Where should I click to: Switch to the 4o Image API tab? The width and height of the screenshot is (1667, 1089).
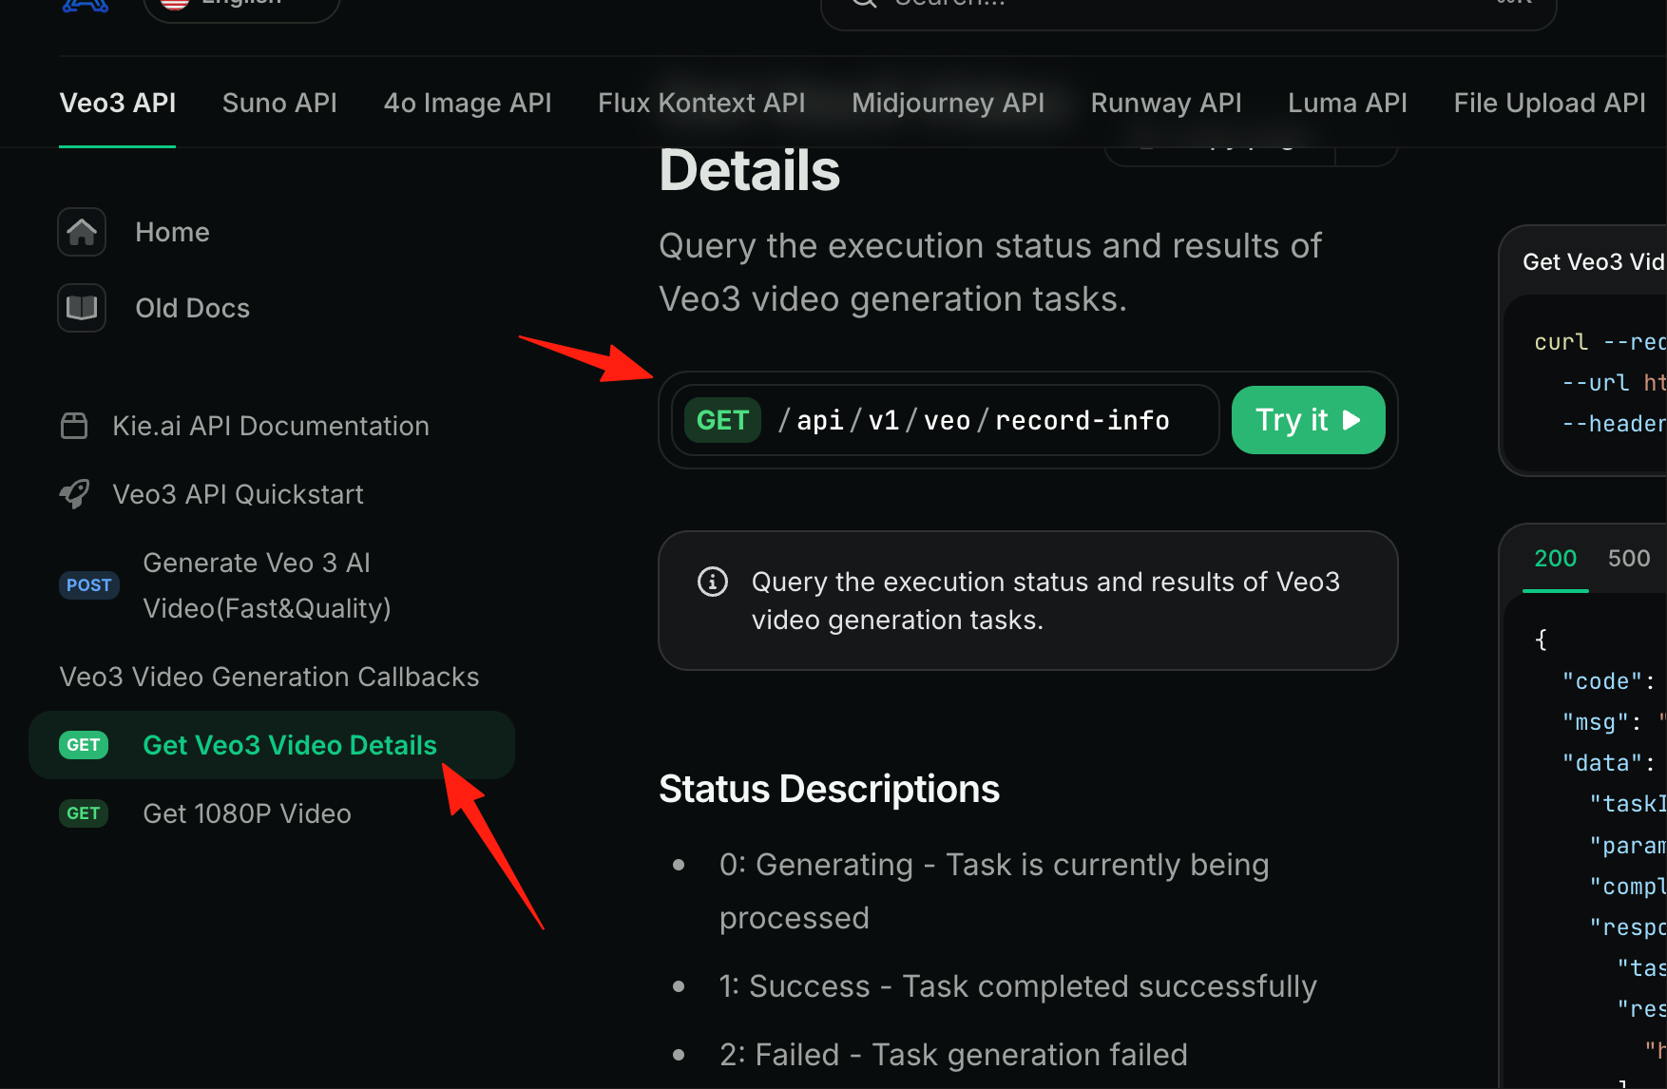468,103
